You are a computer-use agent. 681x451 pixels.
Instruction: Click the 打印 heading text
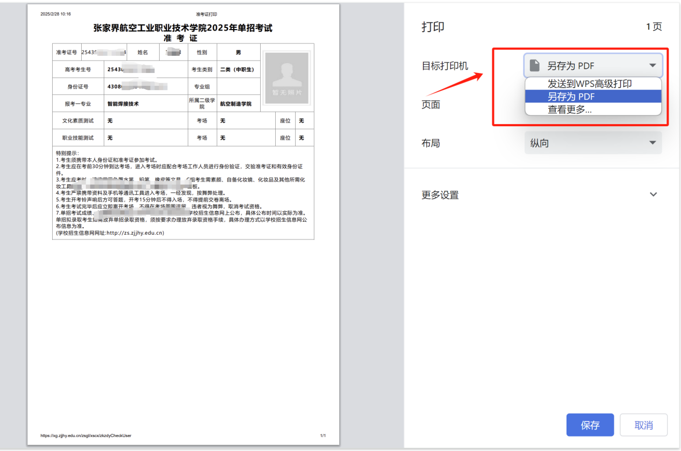click(433, 27)
